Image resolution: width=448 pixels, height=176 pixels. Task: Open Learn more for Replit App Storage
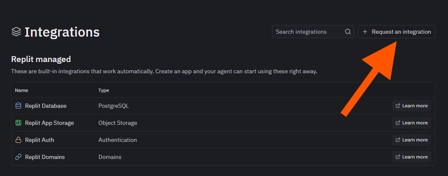pos(411,123)
